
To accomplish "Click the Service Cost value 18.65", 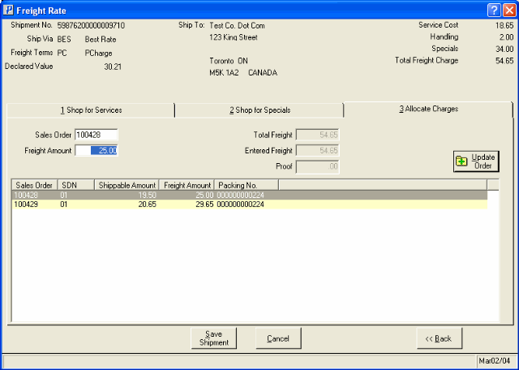I will (504, 25).
